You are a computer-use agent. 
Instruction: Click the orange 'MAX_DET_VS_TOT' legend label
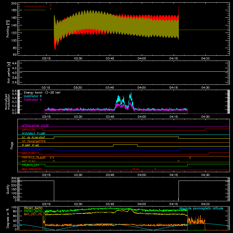(36, 214)
